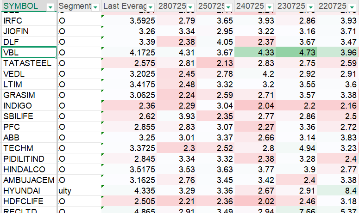Select the 2.13 value in TATASTEEL row

(x=215, y=63)
